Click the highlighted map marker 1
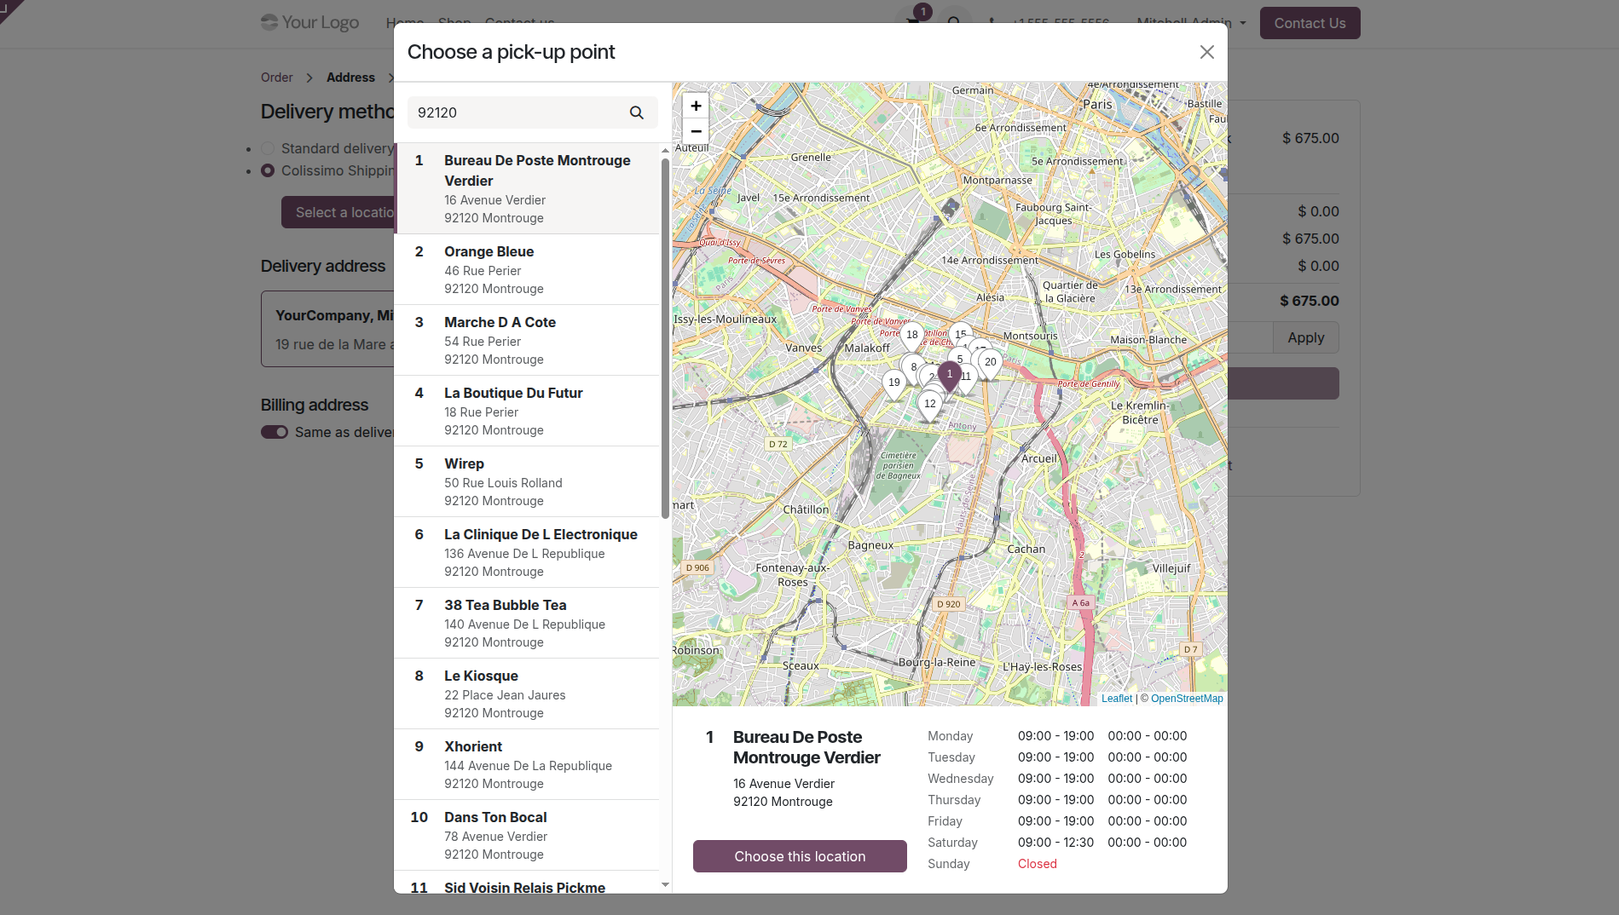 (x=950, y=377)
